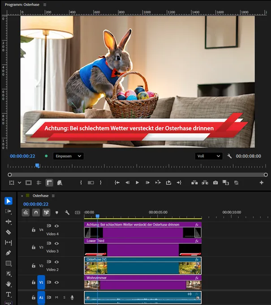The image size is (271, 305).
Task: Click the Export Frame camera icon
Action: [215, 183]
